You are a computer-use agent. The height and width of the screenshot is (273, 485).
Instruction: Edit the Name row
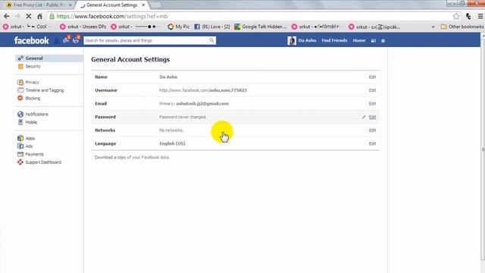point(372,77)
